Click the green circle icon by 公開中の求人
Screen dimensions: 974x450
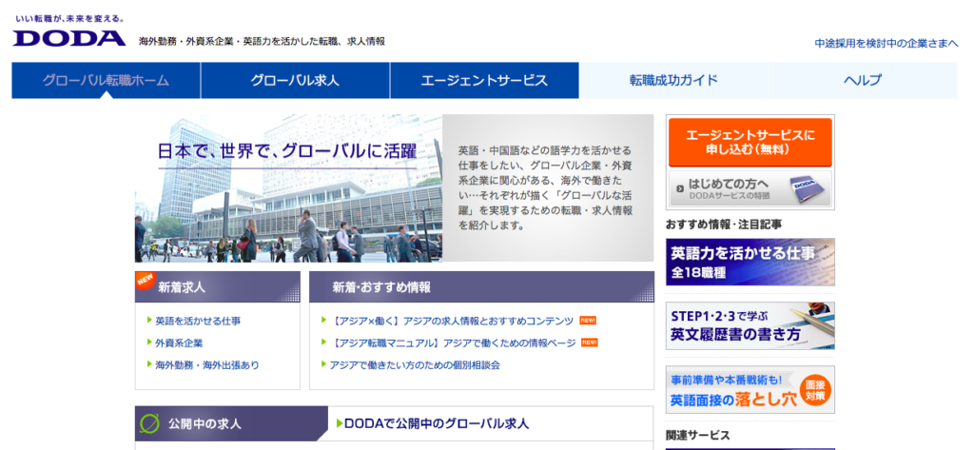pyautogui.click(x=149, y=423)
